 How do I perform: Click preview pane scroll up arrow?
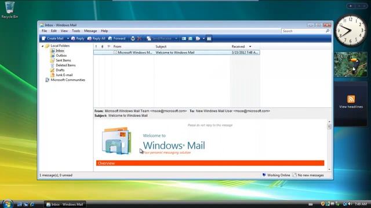329,122
